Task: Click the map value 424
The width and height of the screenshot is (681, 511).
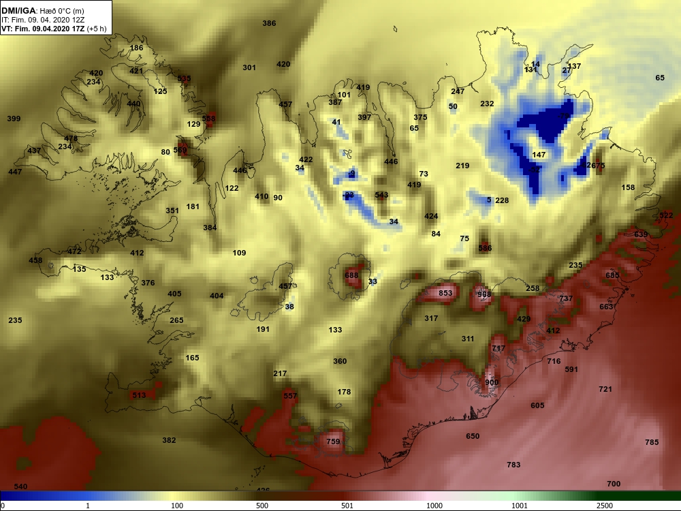Action: pyautogui.click(x=431, y=216)
